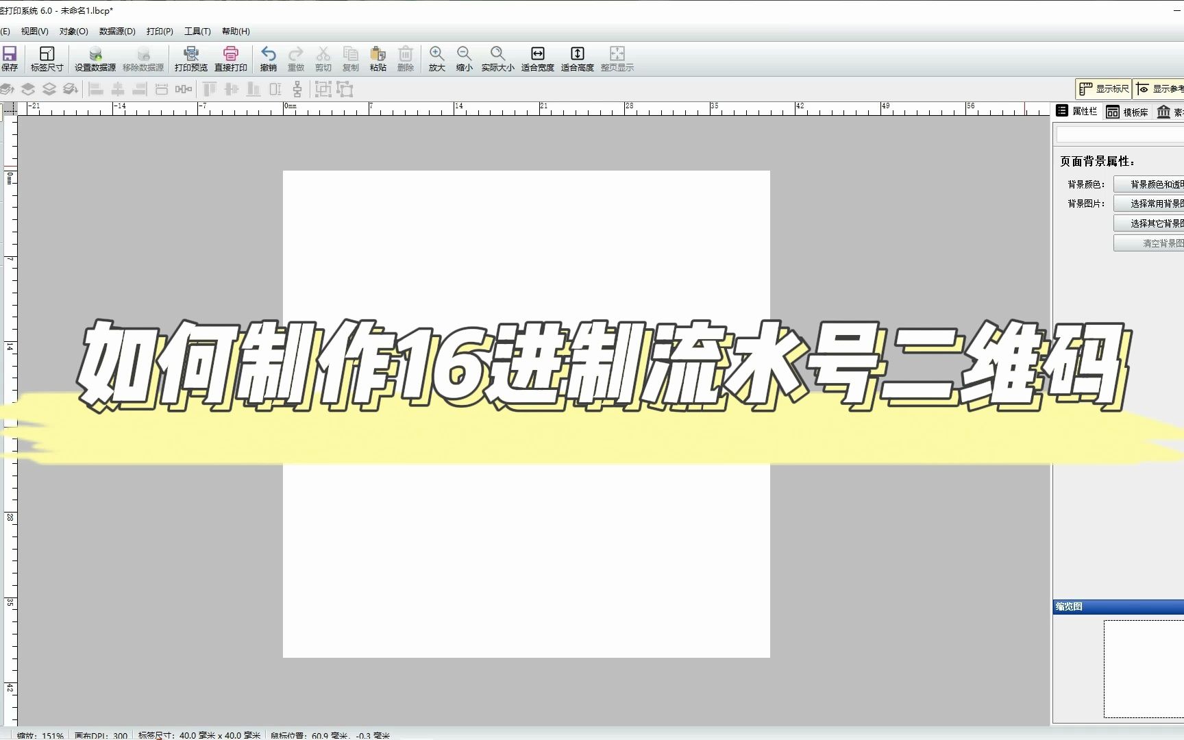Click the align left edges icon

96,89
